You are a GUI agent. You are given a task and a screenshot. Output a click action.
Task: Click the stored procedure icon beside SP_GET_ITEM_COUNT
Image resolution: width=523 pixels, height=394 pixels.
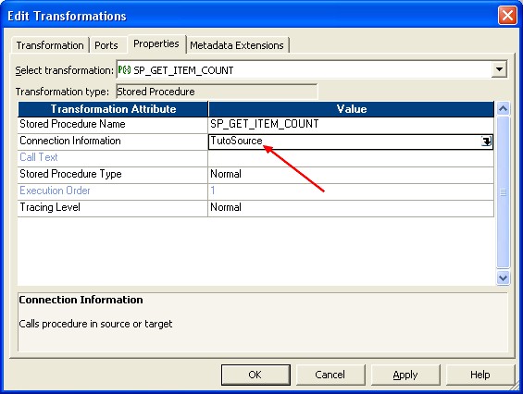(x=124, y=70)
